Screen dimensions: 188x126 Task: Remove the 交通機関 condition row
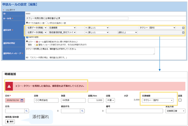183,28
